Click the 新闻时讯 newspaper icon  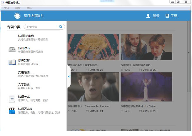point(12,49)
